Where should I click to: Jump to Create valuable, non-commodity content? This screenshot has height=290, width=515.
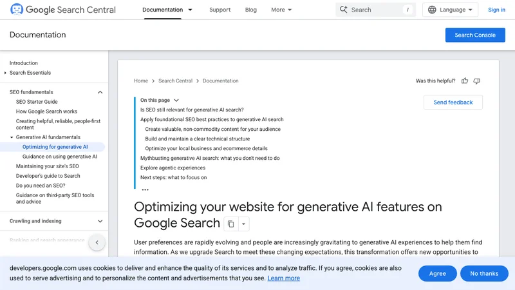pyautogui.click(x=213, y=130)
